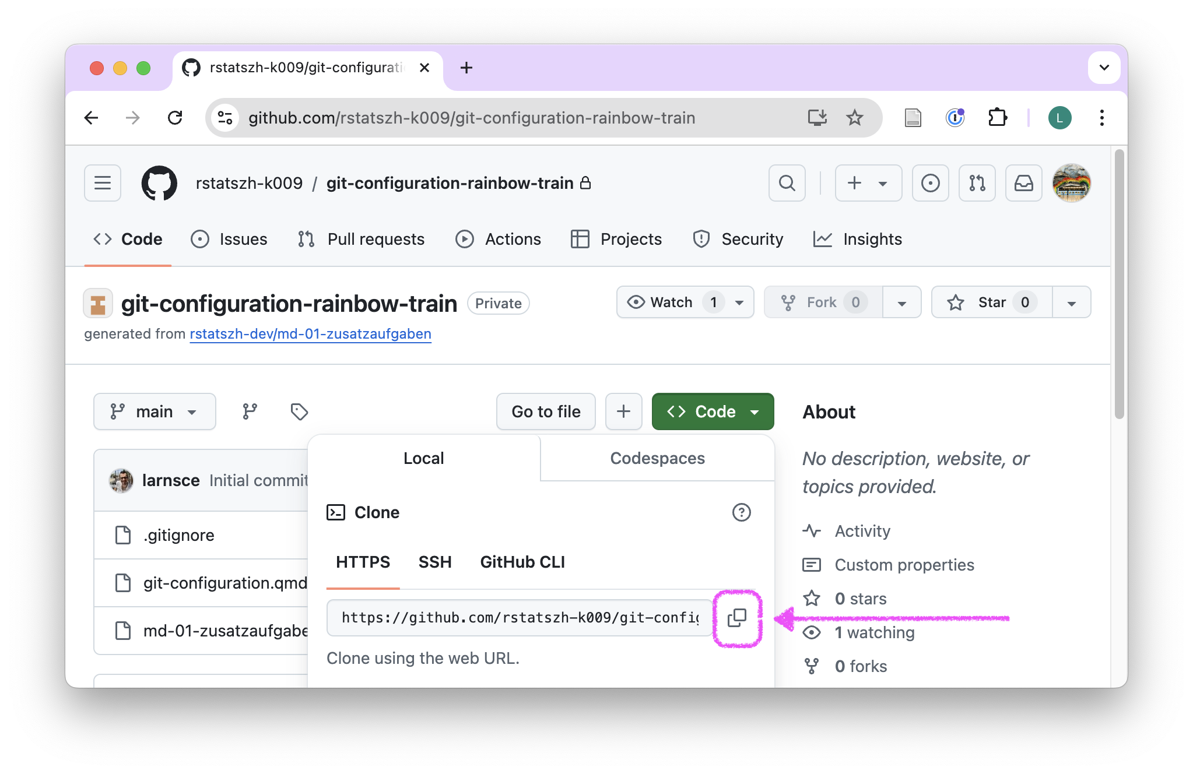Image resolution: width=1193 pixels, height=774 pixels.
Task: Open the notifications inbox icon
Action: [1024, 183]
